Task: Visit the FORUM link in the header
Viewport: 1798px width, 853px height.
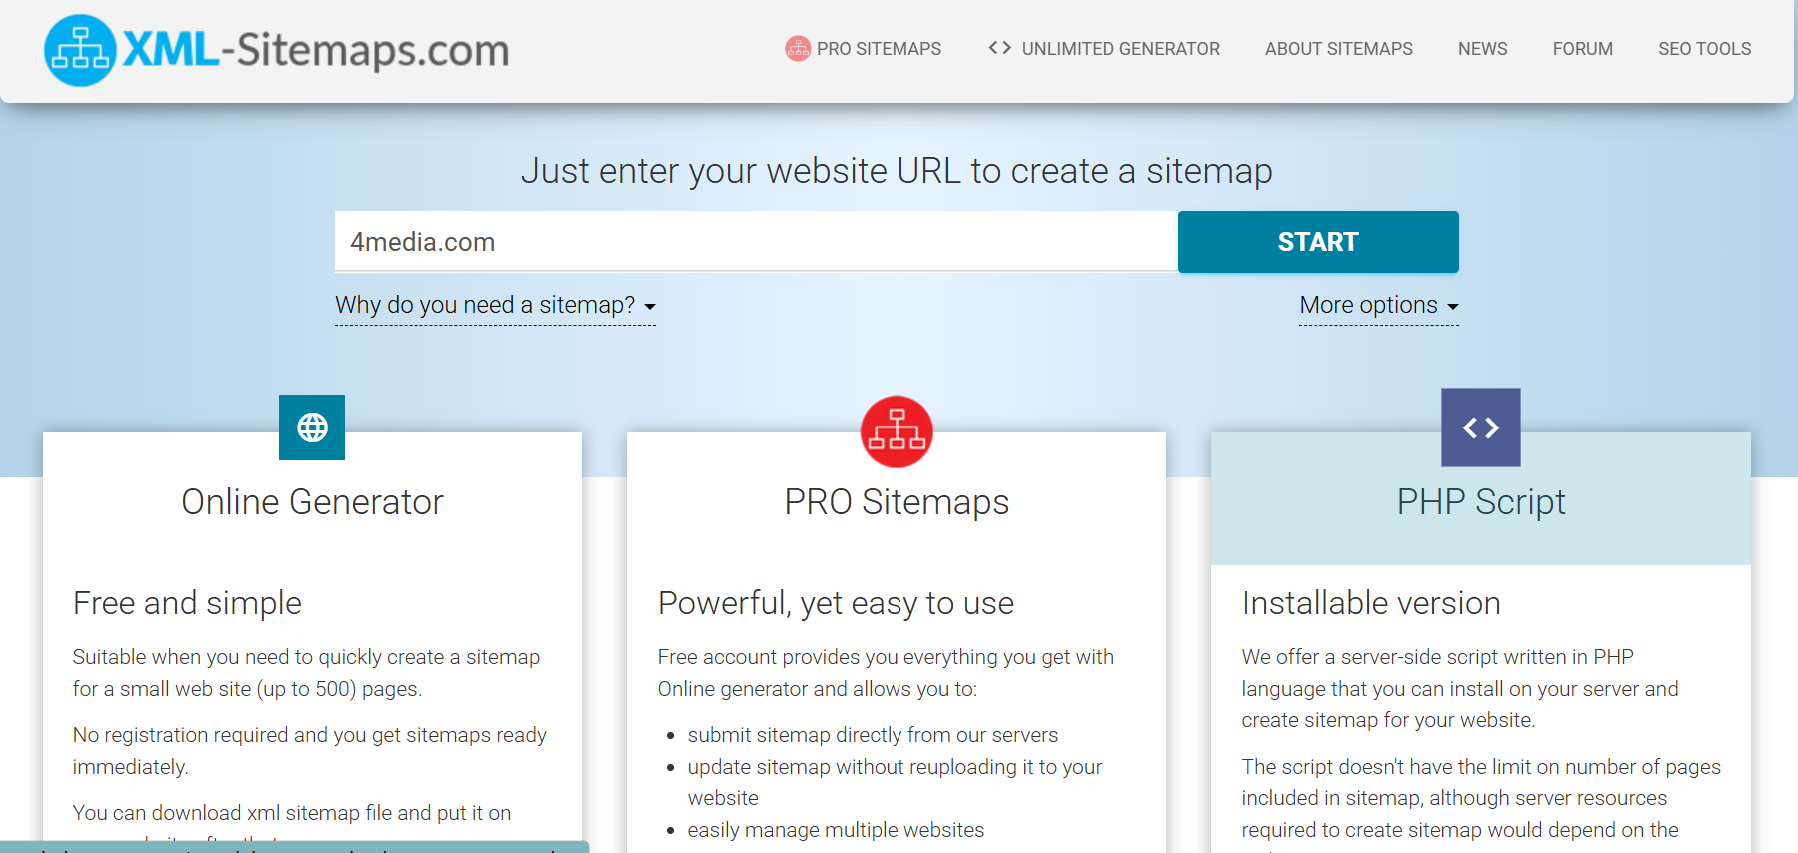Action: 1582,49
